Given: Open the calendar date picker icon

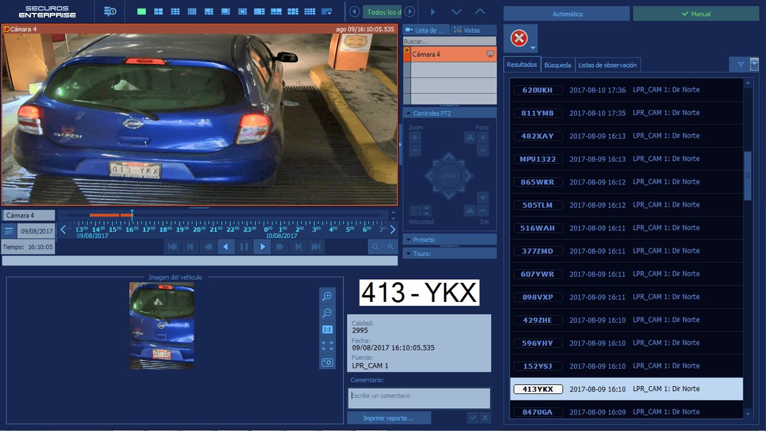Looking at the screenshot, I should pyautogui.click(x=9, y=231).
